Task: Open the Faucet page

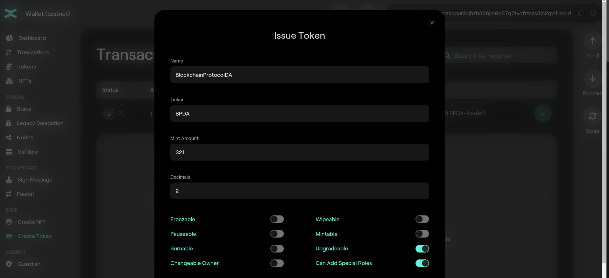Action: tap(25, 194)
